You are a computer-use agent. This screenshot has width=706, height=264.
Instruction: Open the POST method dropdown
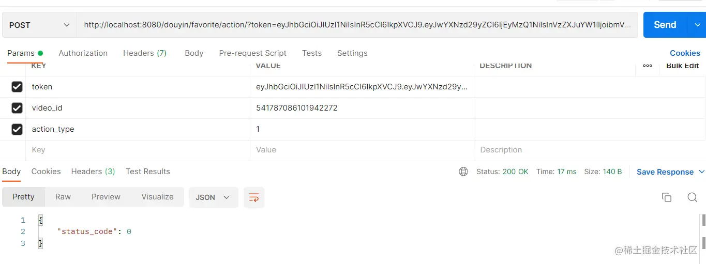coord(39,25)
